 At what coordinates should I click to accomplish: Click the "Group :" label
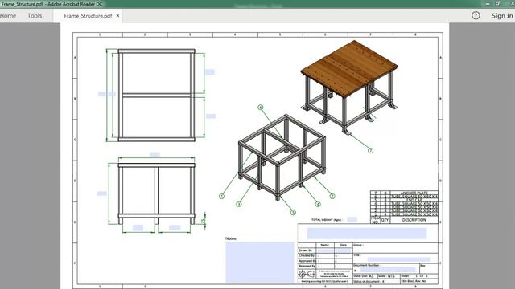pos(358,245)
